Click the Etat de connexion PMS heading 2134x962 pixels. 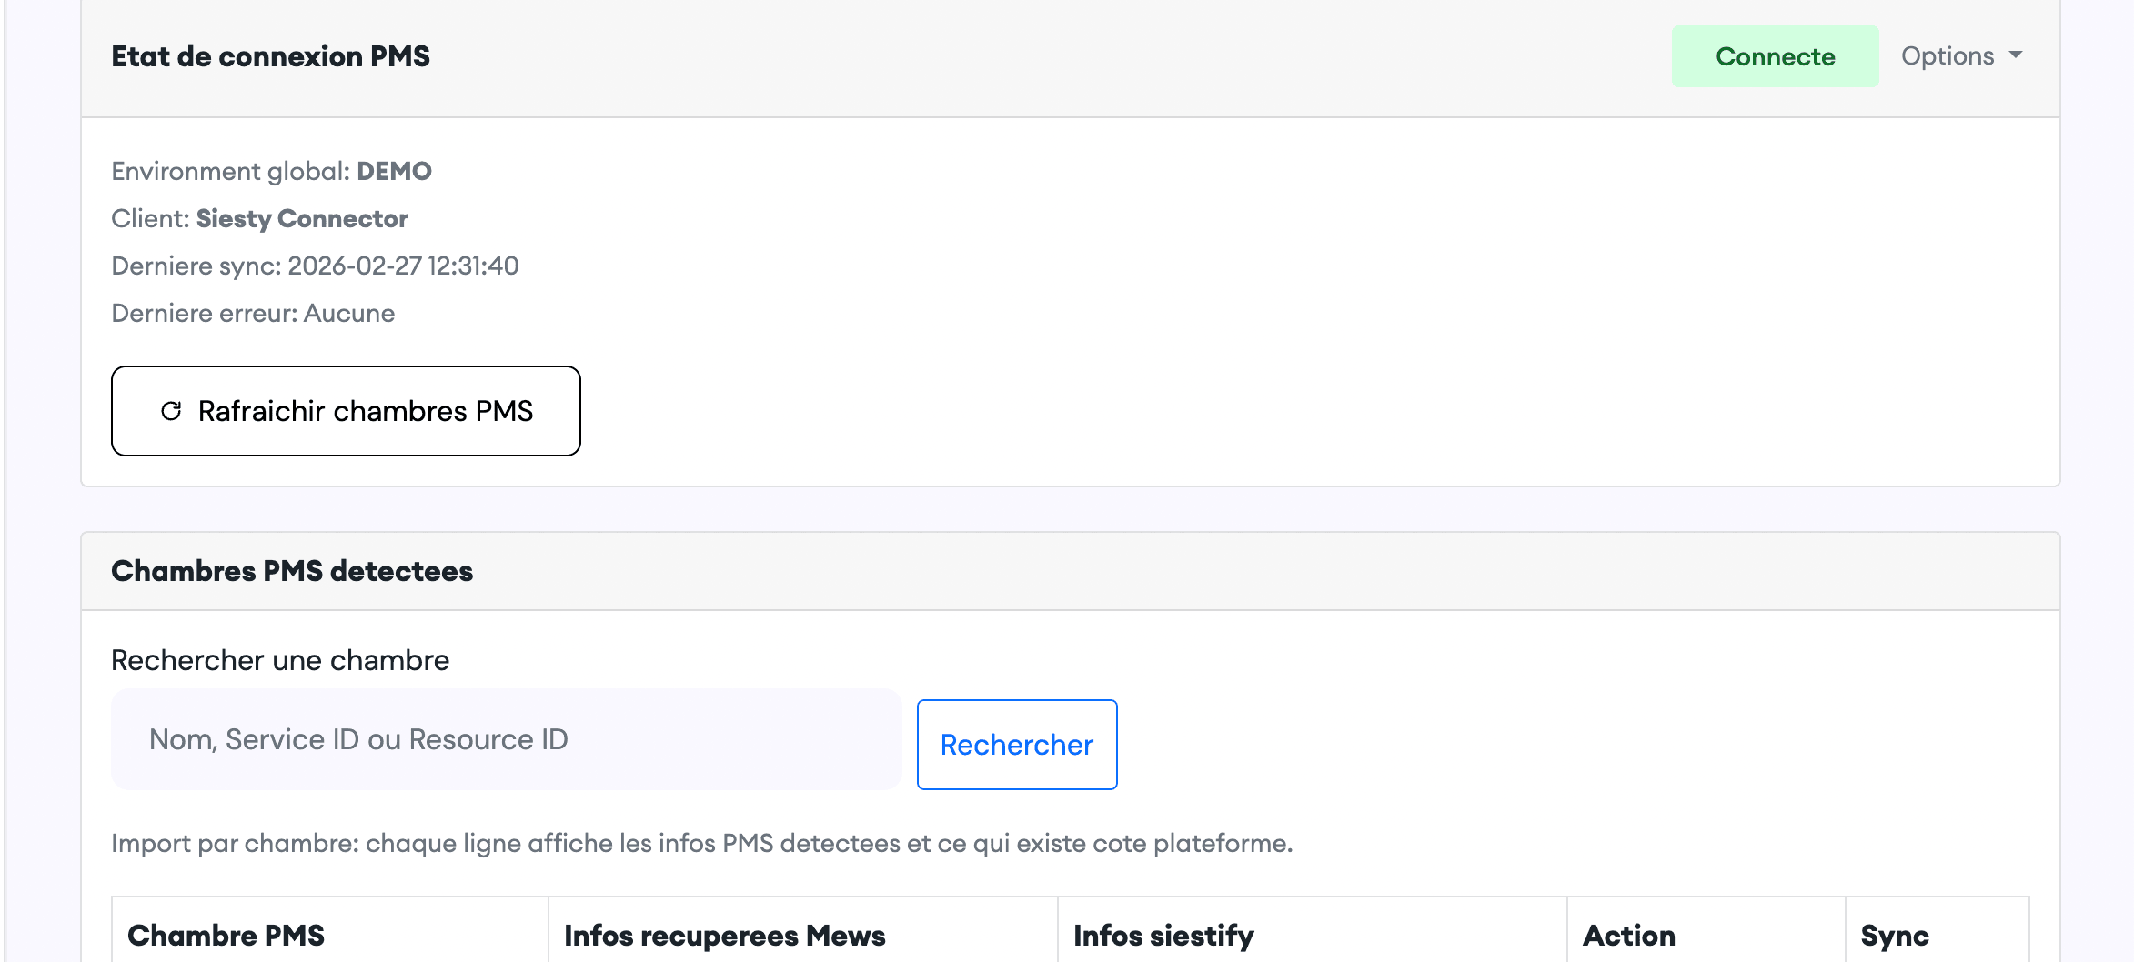(270, 56)
